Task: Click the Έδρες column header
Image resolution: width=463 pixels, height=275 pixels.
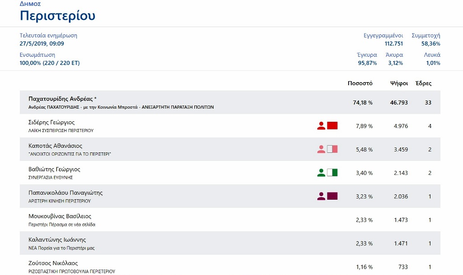Action: click(423, 83)
